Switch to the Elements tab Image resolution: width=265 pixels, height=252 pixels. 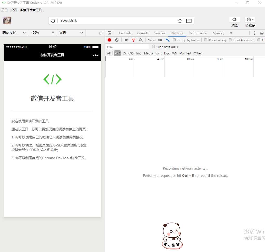(125, 33)
